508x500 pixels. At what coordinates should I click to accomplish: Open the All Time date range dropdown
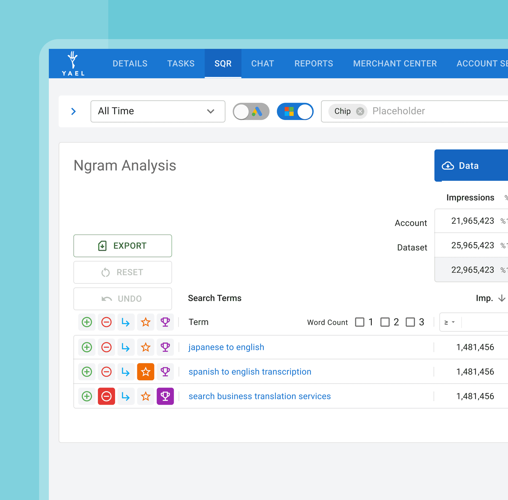point(158,111)
